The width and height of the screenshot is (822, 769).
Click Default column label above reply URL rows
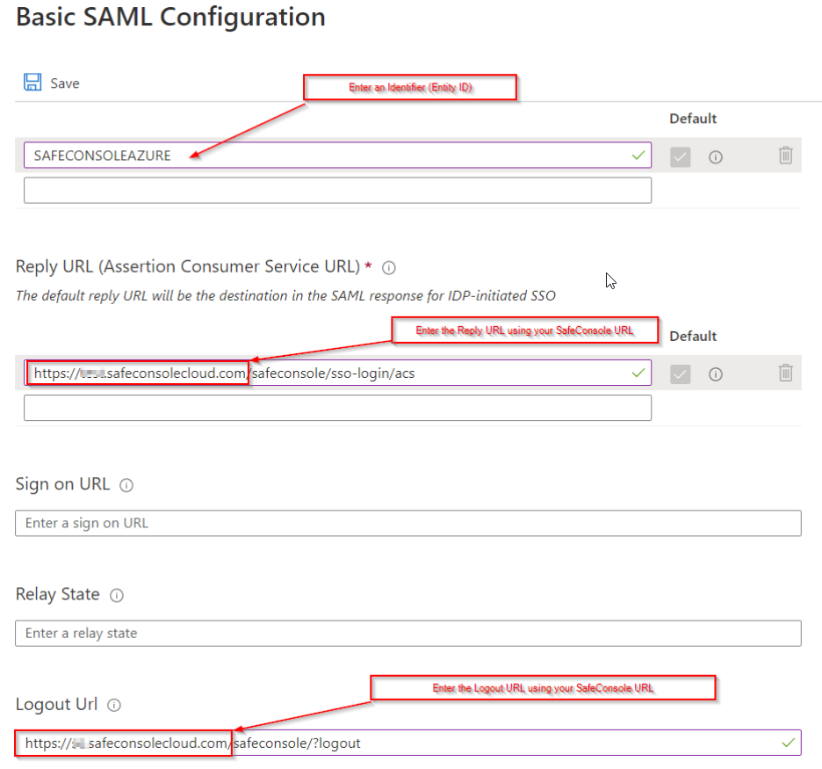point(693,337)
